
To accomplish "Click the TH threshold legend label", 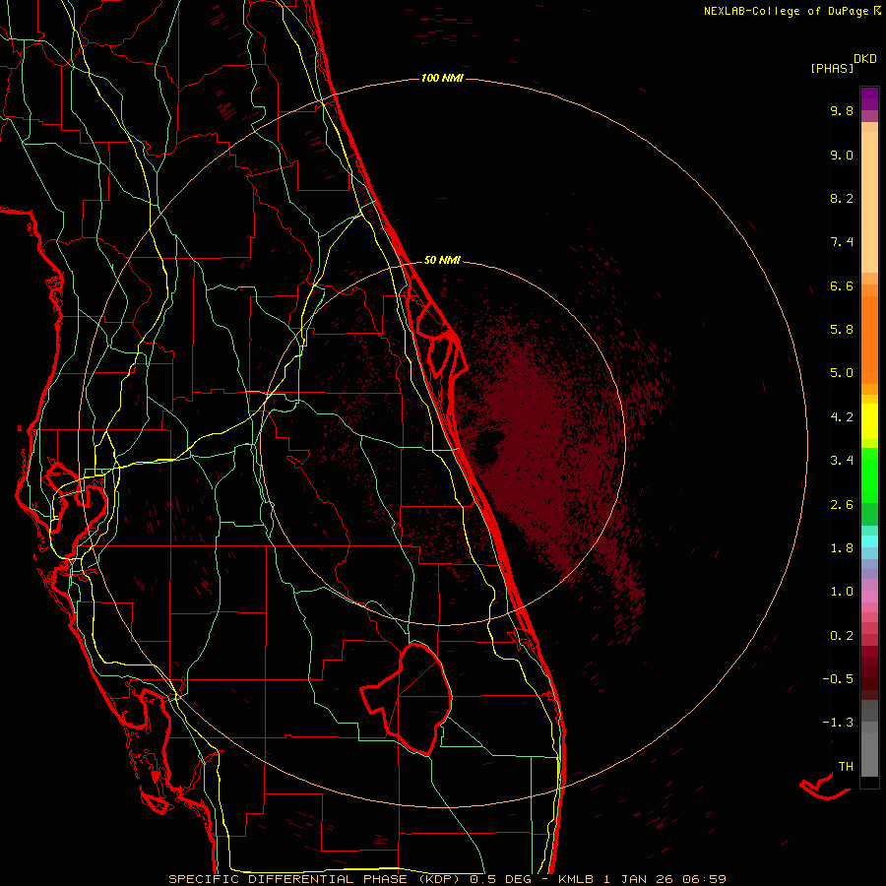I will click(x=846, y=767).
